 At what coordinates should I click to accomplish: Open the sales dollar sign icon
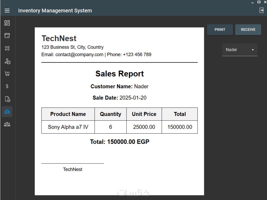pyautogui.click(x=7, y=86)
